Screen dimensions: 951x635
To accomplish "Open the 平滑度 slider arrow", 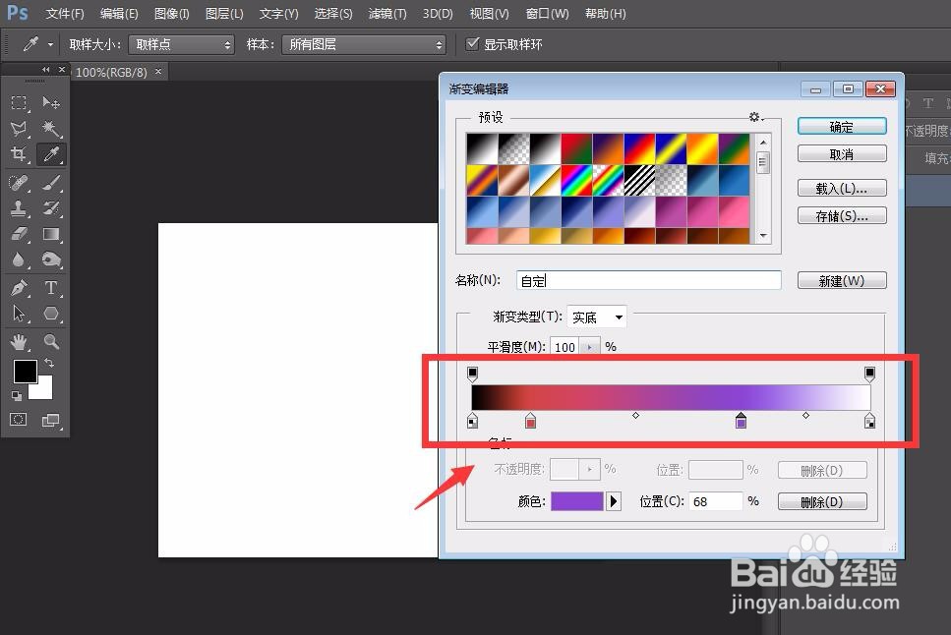I will 589,347.
